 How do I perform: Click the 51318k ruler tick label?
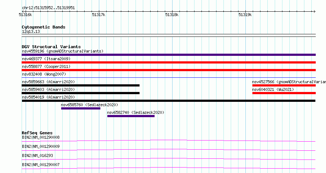coord(172,15)
